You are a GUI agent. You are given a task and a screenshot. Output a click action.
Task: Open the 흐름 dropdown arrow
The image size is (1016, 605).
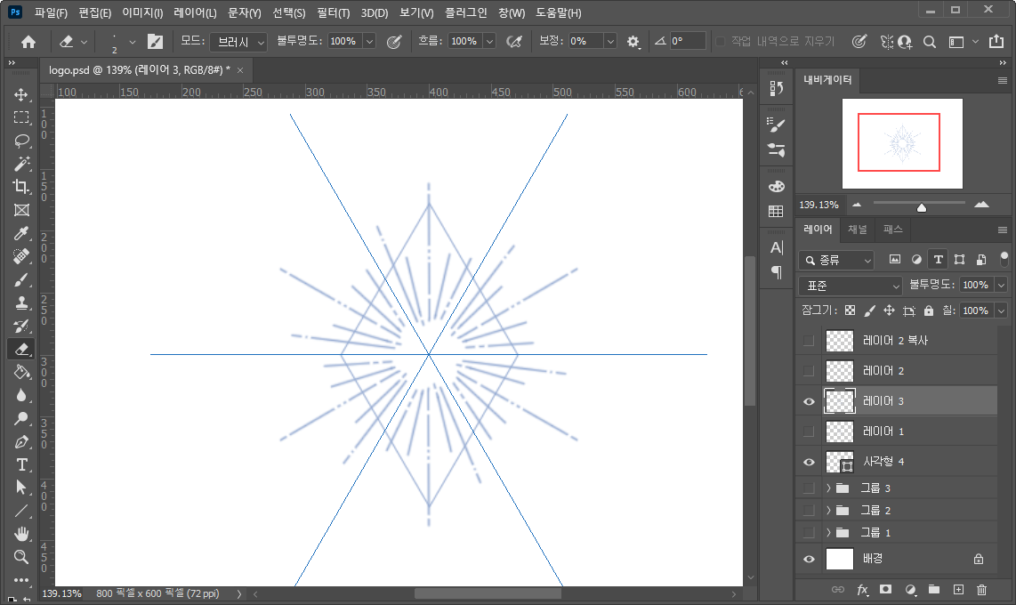coord(490,42)
